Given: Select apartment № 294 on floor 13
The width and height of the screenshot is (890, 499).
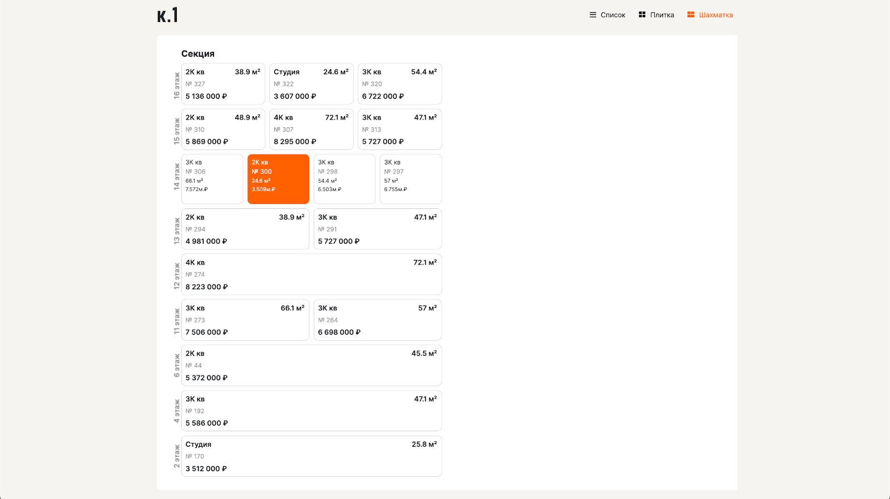Looking at the screenshot, I should tap(245, 229).
